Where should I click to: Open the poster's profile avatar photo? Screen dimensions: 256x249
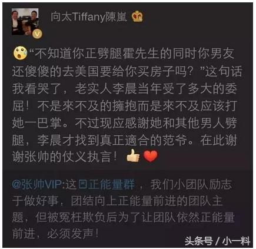point(25,22)
